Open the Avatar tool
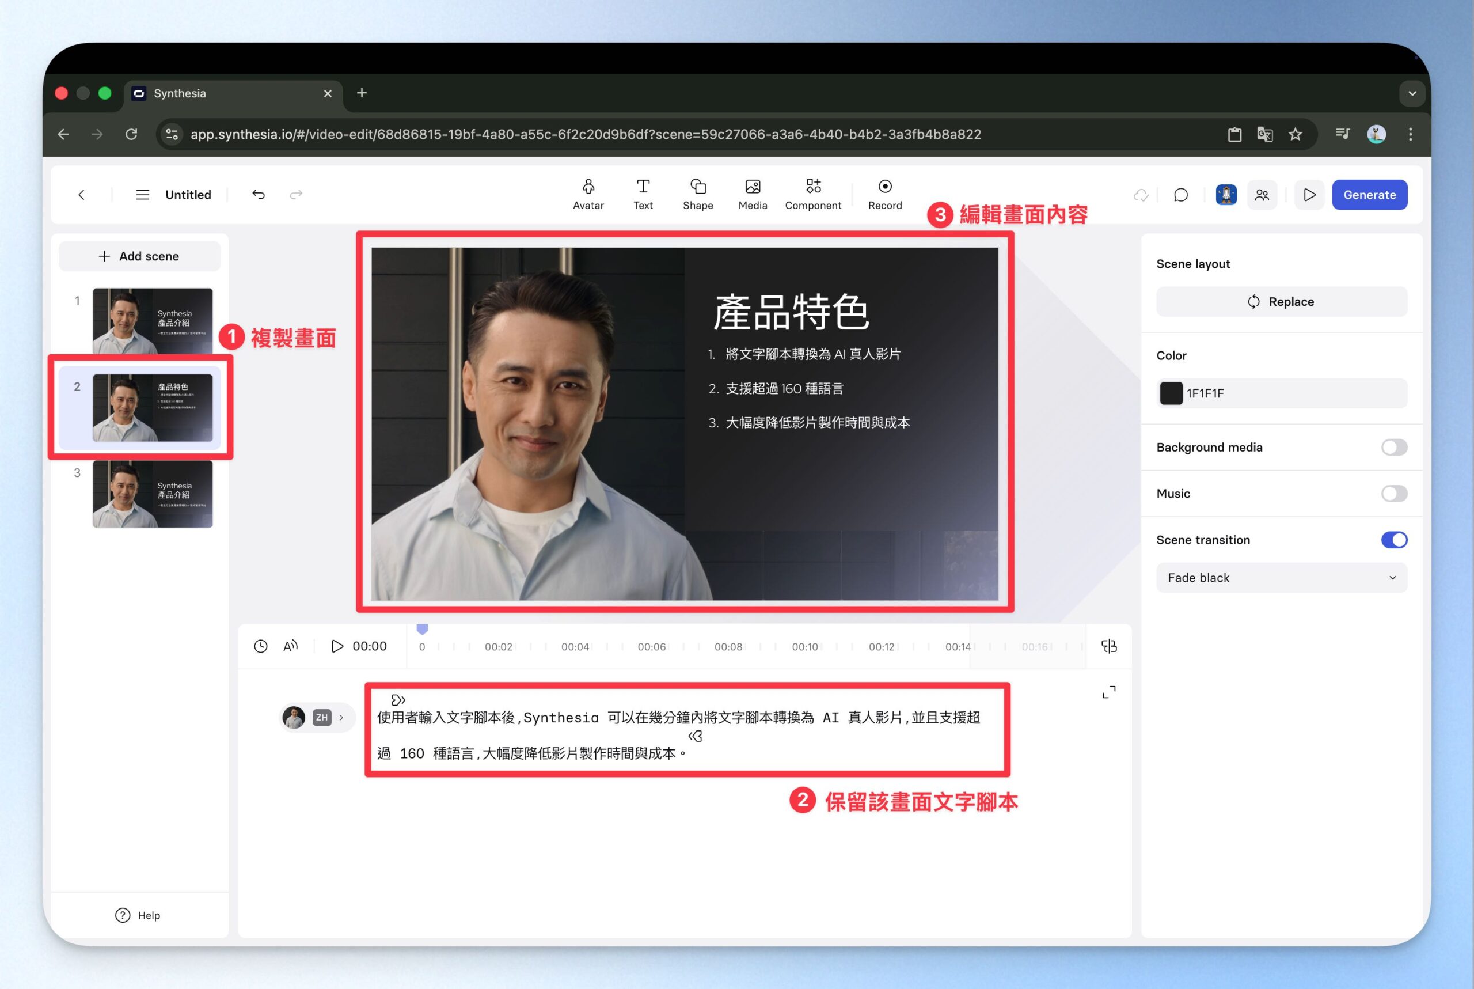The height and width of the screenshot is (989, 1474). [x=587, y=194]
